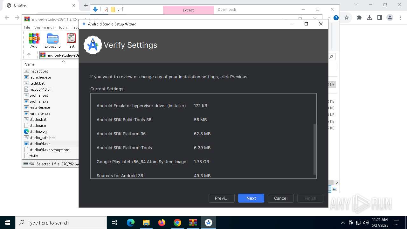This screenshot has width=407, height=229.
Task: Click the Android SDK Platform 36 entry
Action: pyautogui.click(x=121, y=134)
